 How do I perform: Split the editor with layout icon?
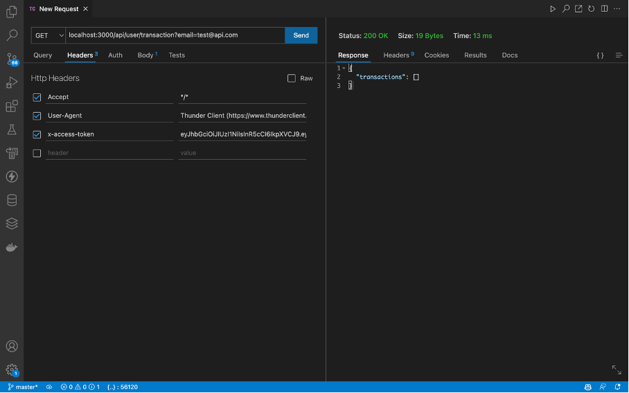[604, 9]
